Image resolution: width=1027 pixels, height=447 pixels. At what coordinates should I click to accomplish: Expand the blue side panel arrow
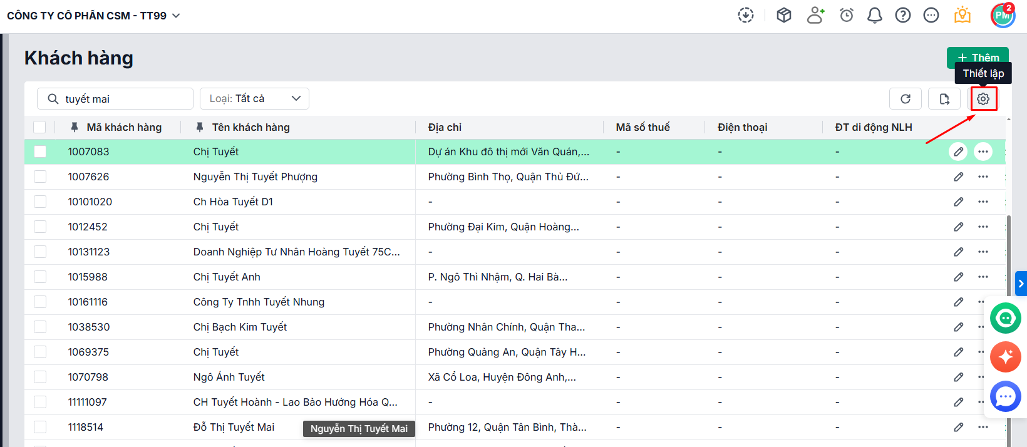[x=1021, y=284]
